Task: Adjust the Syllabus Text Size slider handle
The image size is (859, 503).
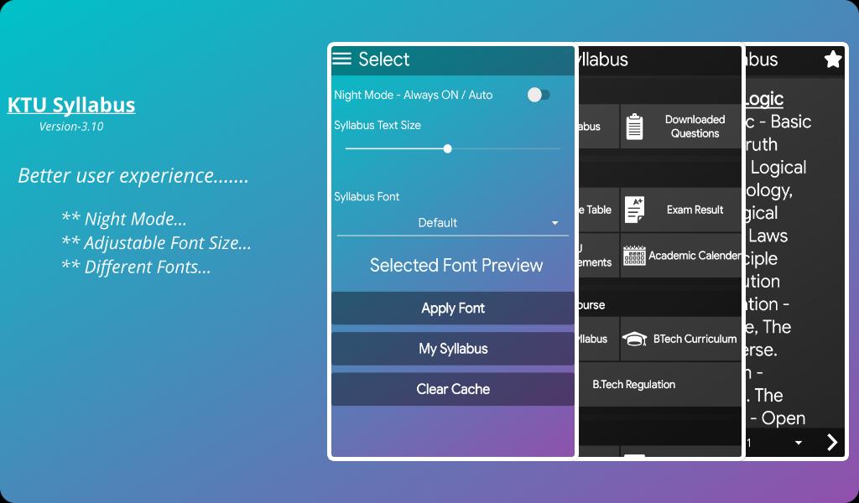Action: pyautogui.click(x=448, y=149)
